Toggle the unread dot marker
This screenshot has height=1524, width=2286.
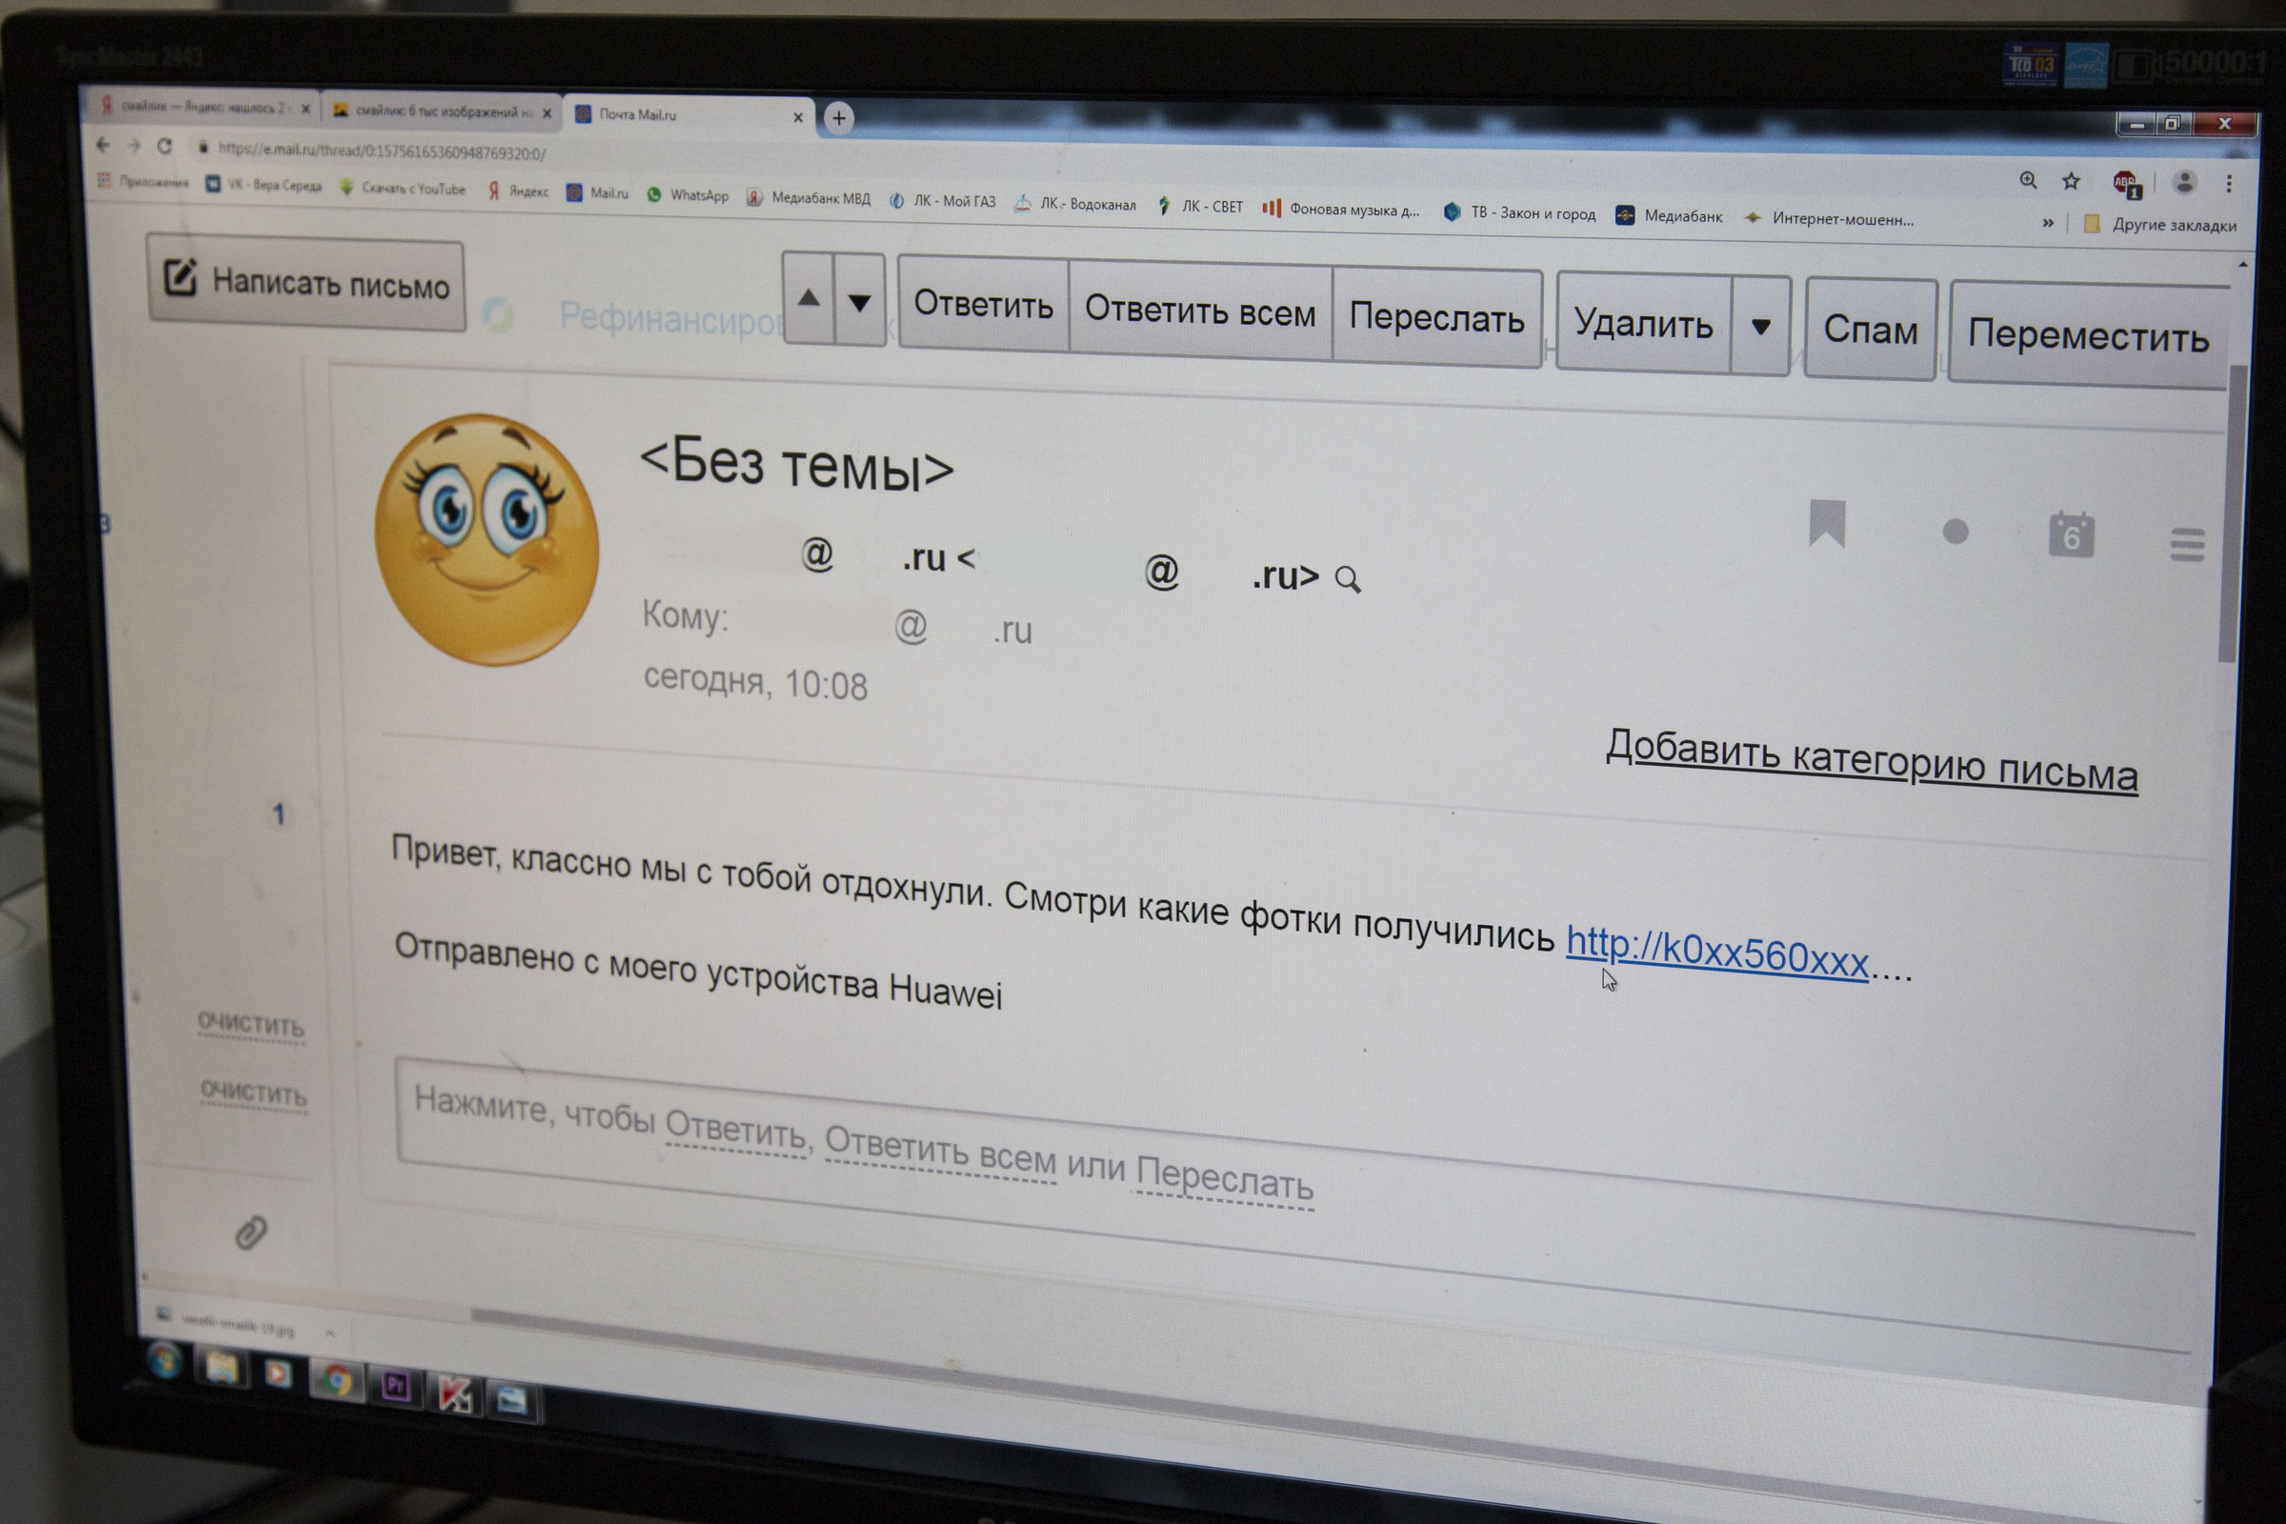(x=1955, y=531)
